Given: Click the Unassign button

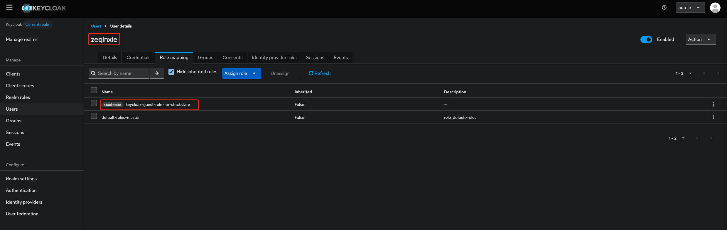Looking at the screenshot, I should pos(280,73).
